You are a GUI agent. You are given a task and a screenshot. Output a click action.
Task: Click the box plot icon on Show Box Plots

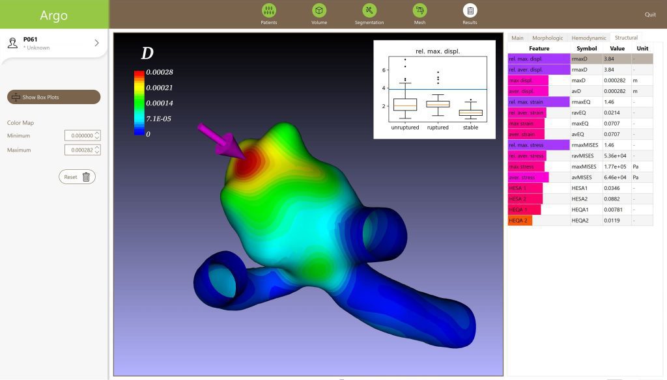[16, 97]
